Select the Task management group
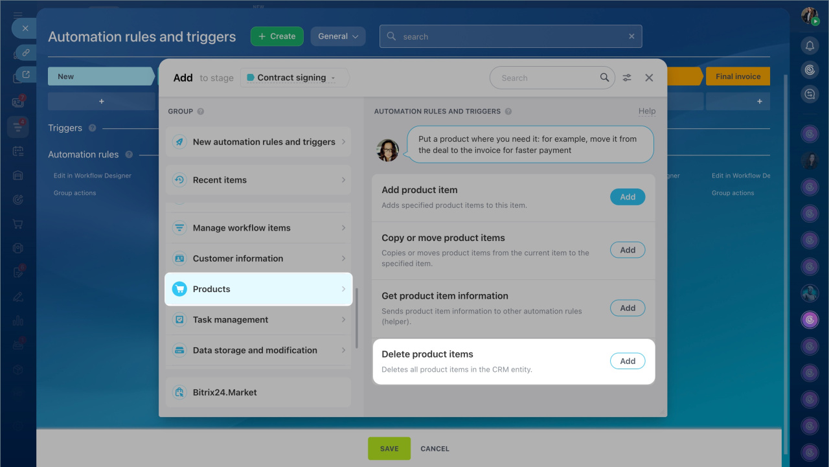829x467 pixels. (258, 320)
